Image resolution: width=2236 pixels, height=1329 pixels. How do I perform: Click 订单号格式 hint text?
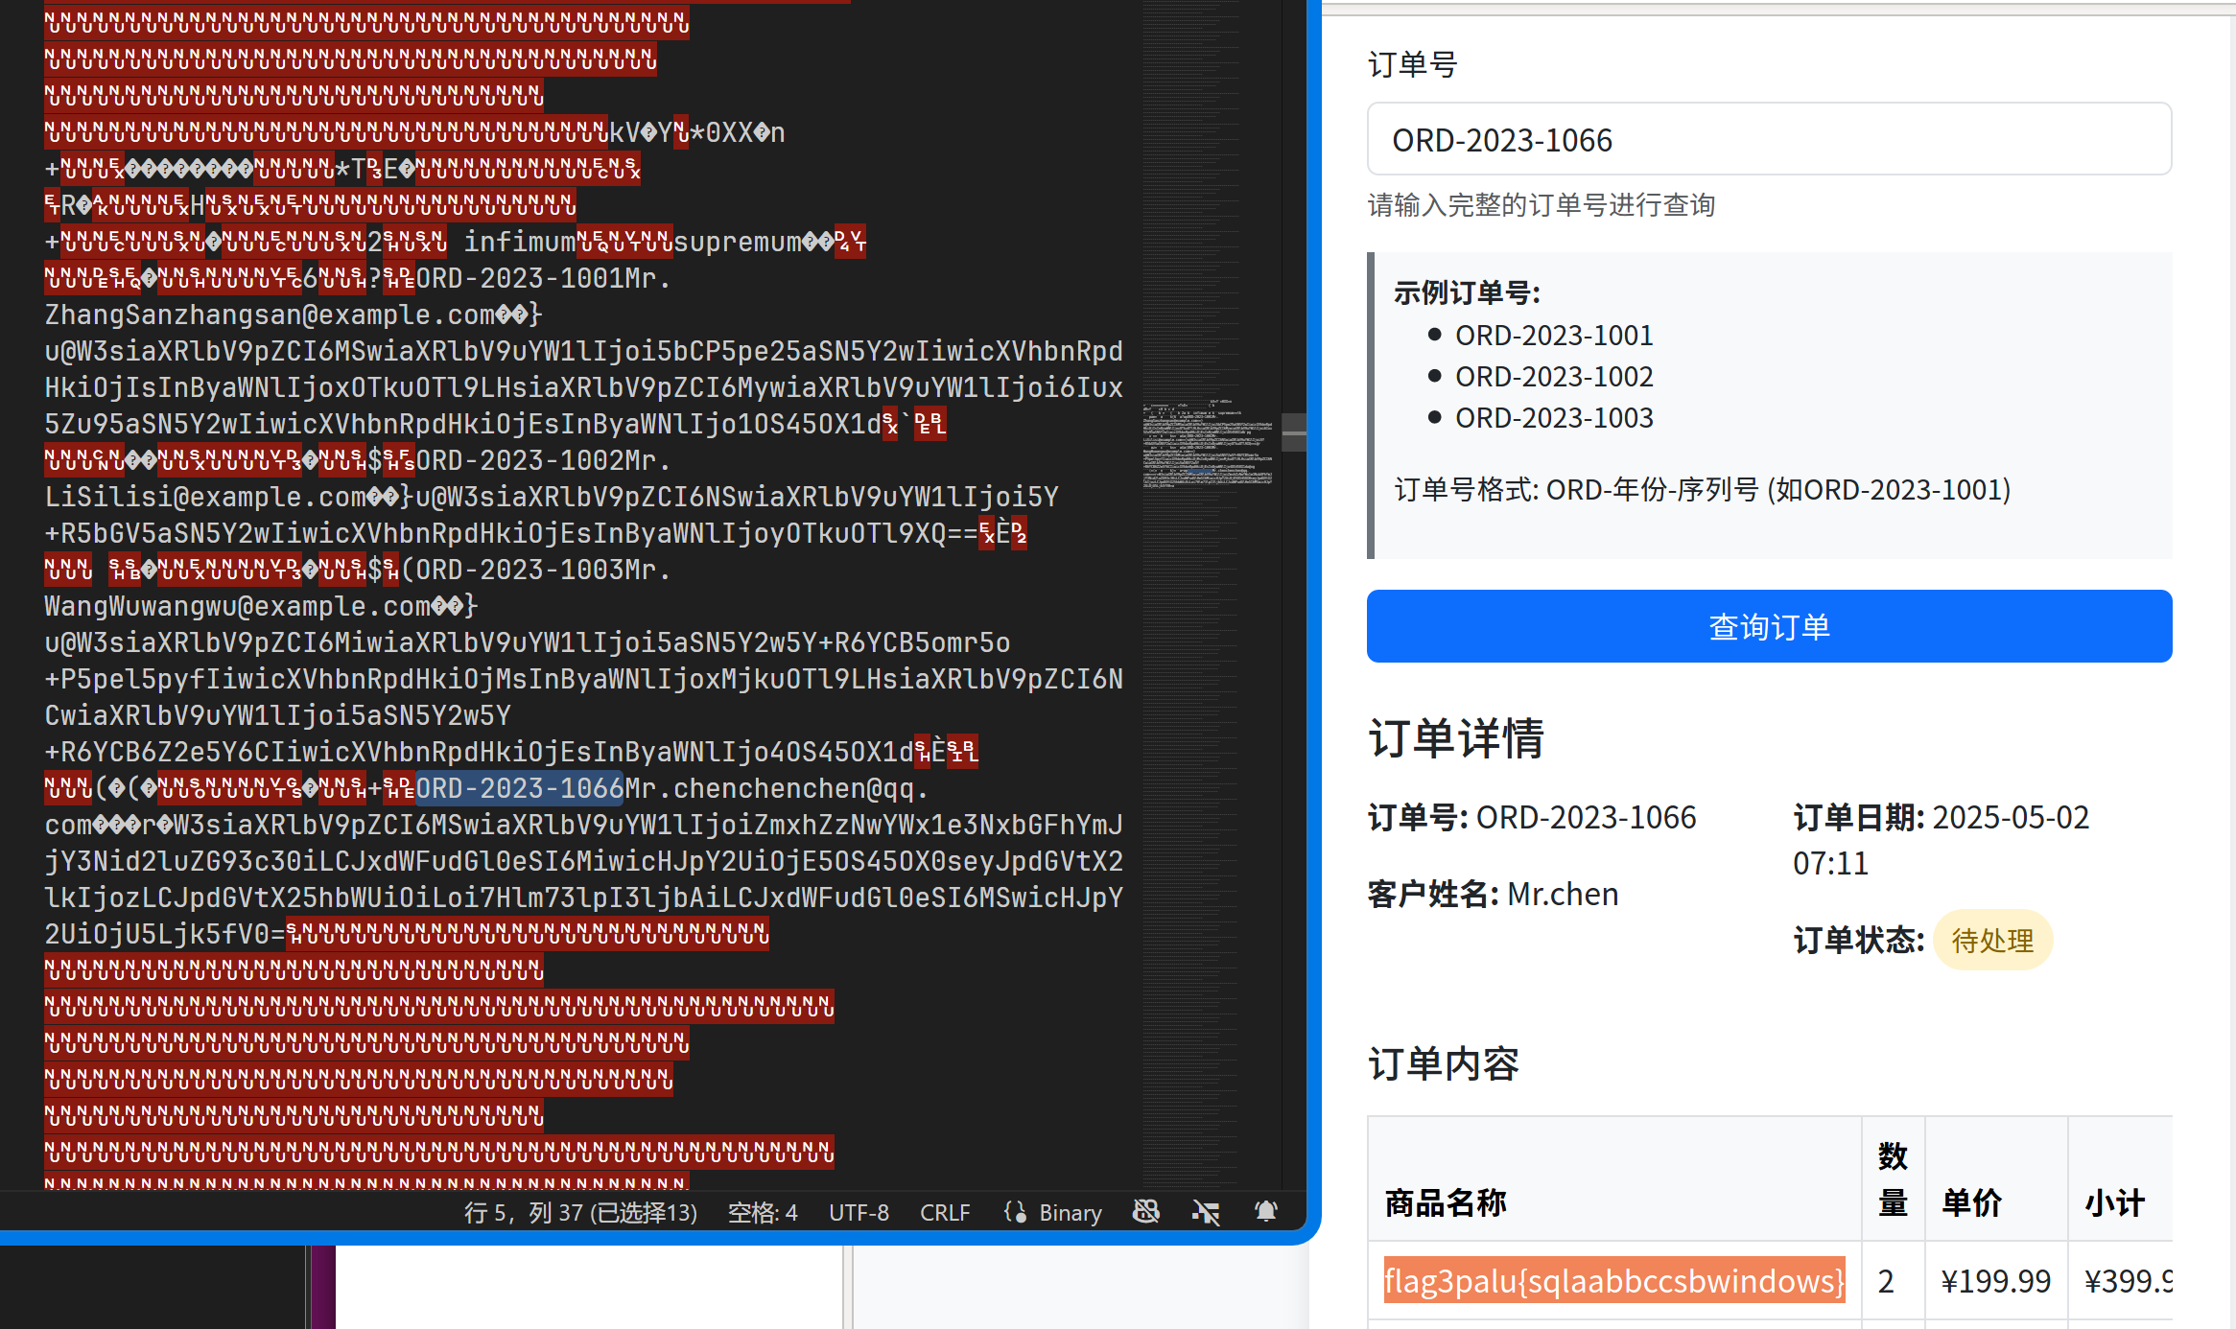1703,490
